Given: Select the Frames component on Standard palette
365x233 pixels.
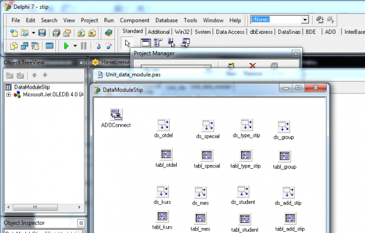Looking at the screenshot, I should [x=145, y=43].
